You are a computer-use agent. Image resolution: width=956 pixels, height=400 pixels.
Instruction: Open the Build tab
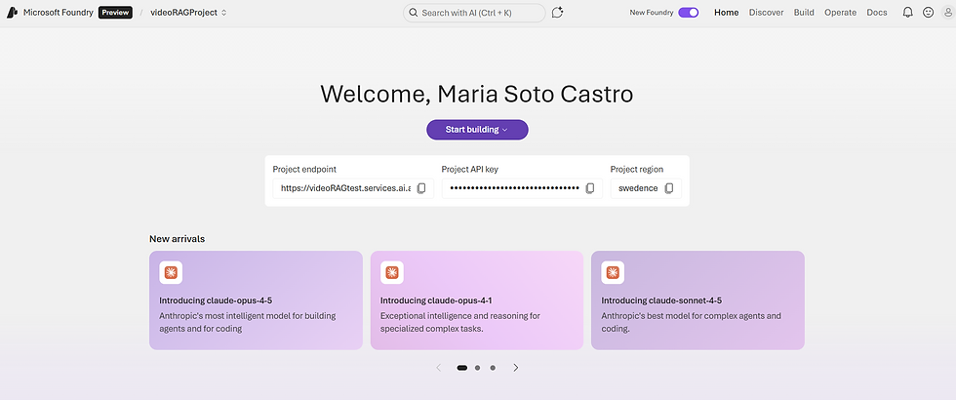coord(804,13)
